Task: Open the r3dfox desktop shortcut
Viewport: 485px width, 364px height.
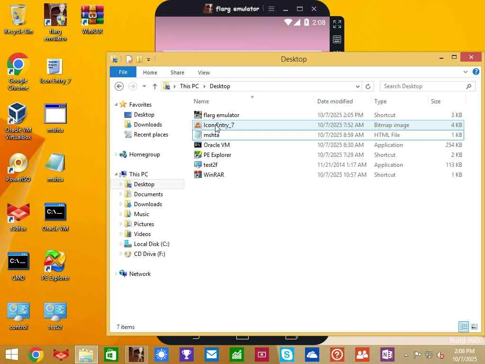Action: point(18,217)
